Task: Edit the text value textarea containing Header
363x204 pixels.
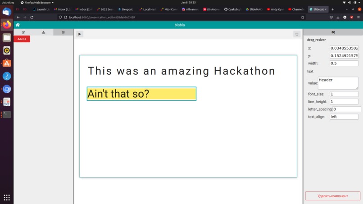Action: click(338, 83)
